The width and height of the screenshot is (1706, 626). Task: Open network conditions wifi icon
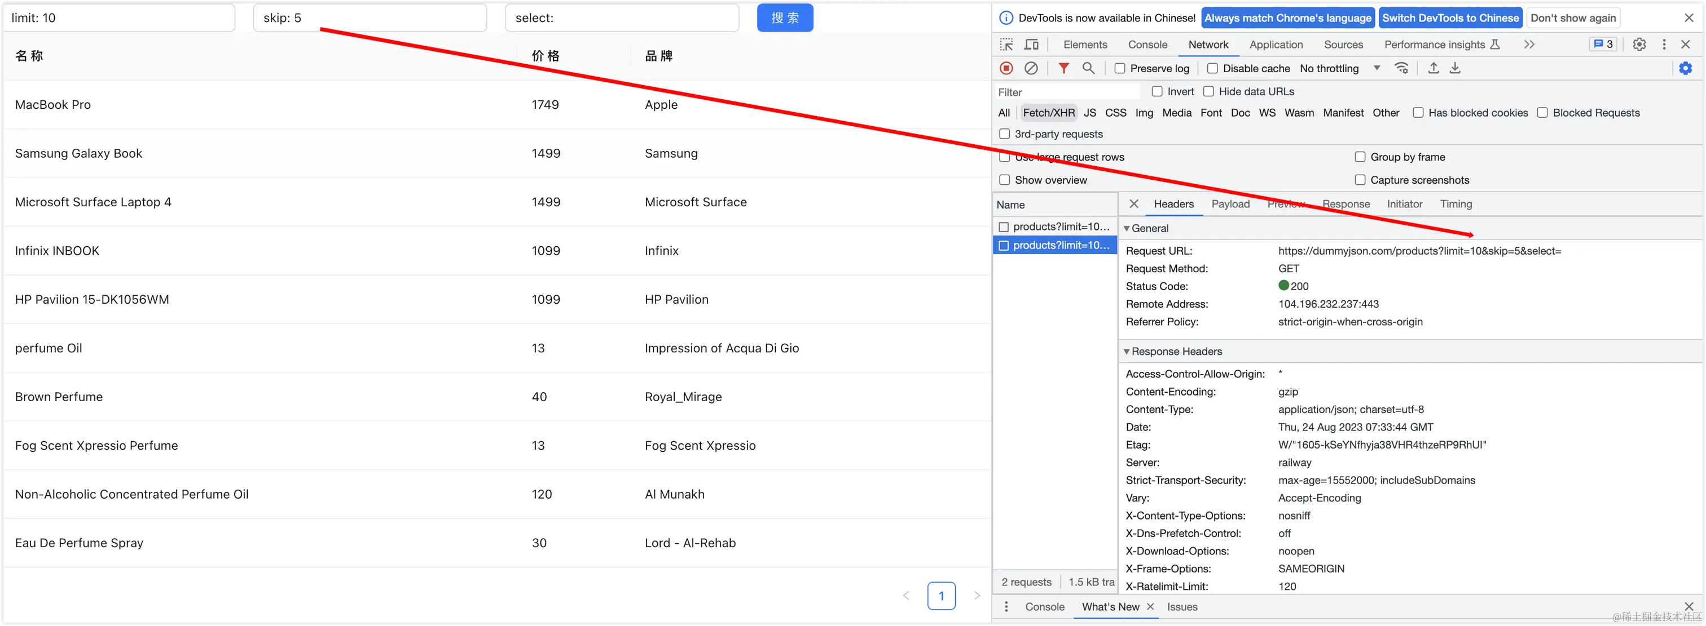pos(1401,68)
